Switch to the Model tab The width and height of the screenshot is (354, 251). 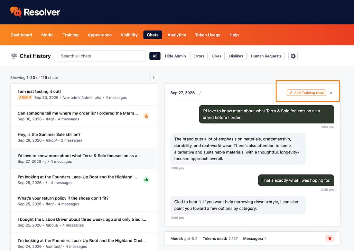(x=47, y=35)
